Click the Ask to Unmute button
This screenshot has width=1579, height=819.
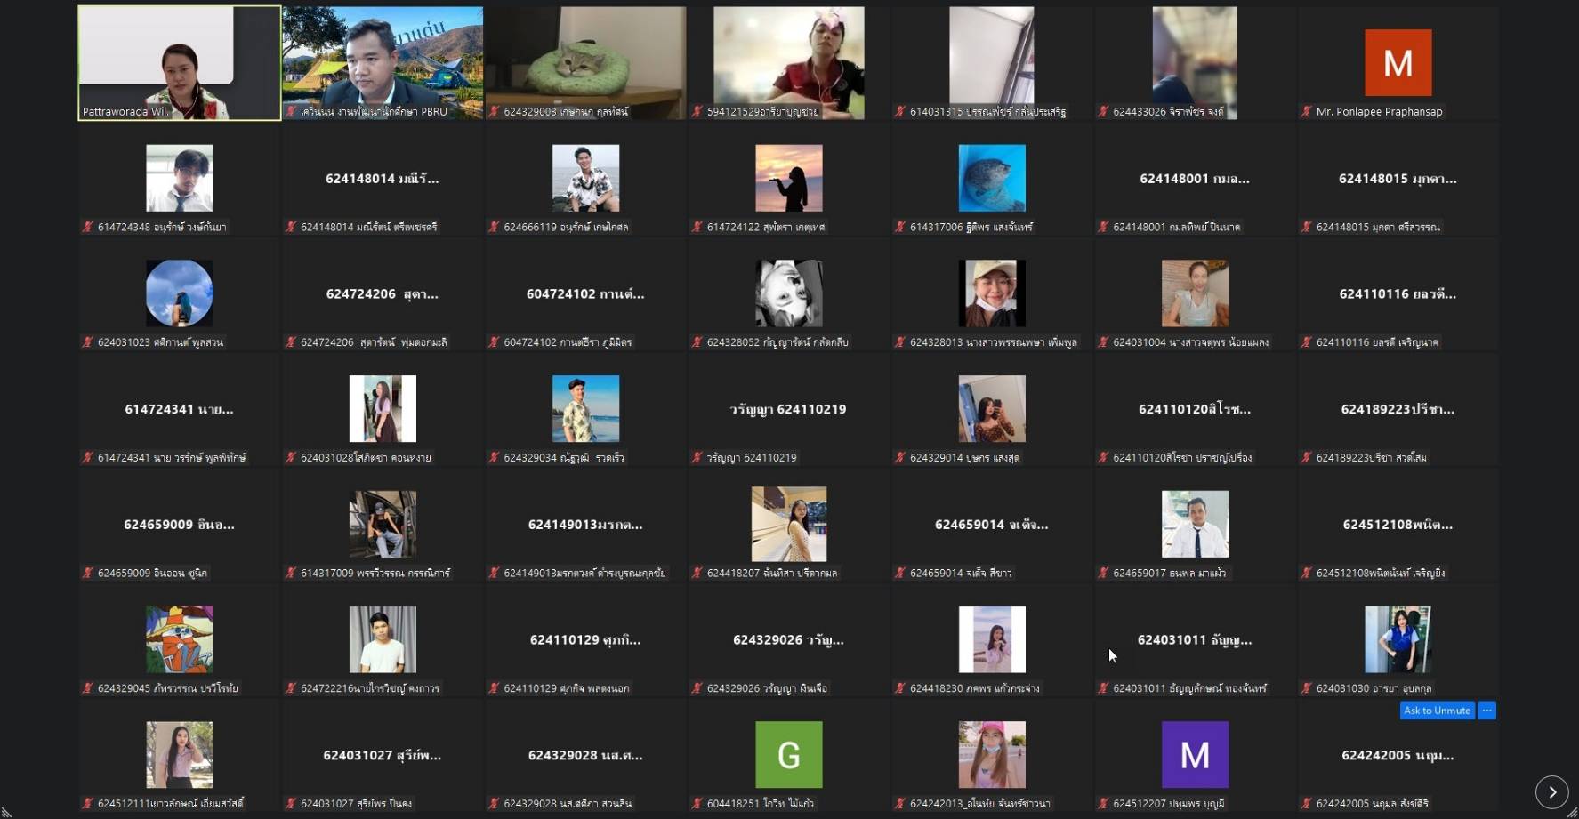[1437, 711]
